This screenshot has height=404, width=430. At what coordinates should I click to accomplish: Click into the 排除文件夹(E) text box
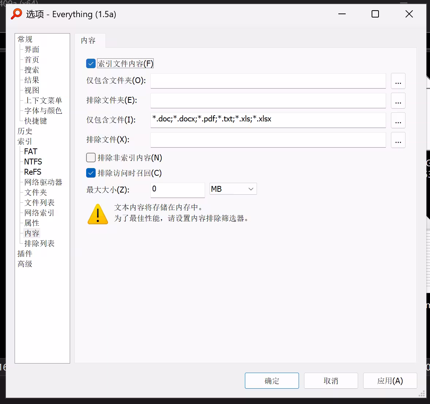tap(268, 101)
